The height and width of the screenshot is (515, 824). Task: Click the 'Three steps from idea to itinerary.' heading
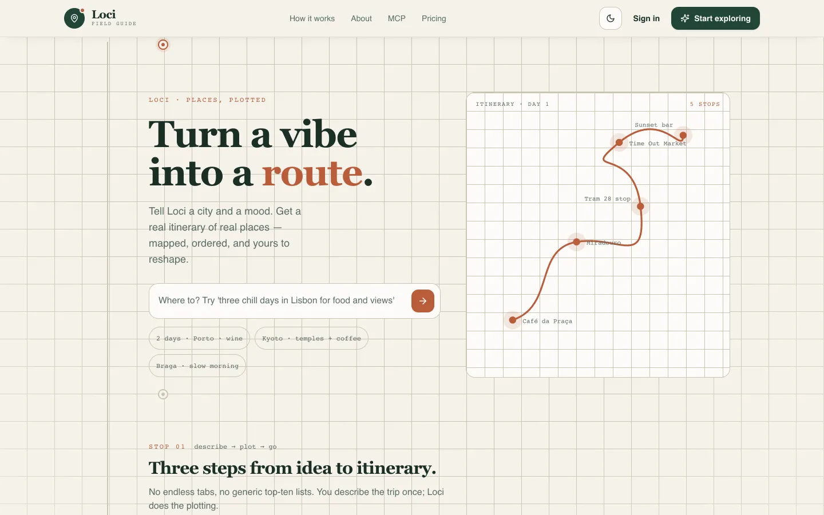[x=292, y=468]
